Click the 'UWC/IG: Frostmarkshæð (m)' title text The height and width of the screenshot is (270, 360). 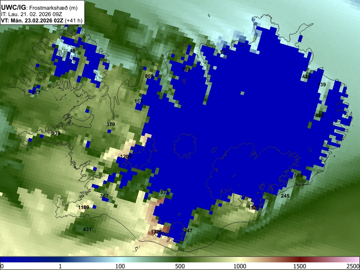click(x=39, y=8)
